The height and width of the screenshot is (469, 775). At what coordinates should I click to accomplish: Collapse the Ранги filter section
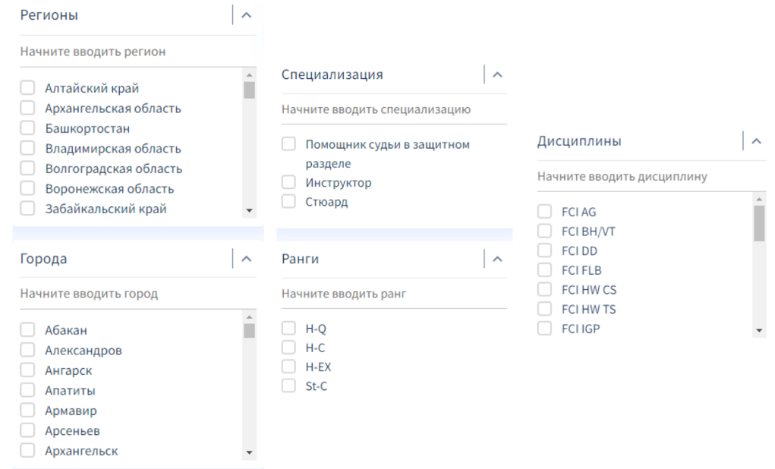tap(497, 260)
